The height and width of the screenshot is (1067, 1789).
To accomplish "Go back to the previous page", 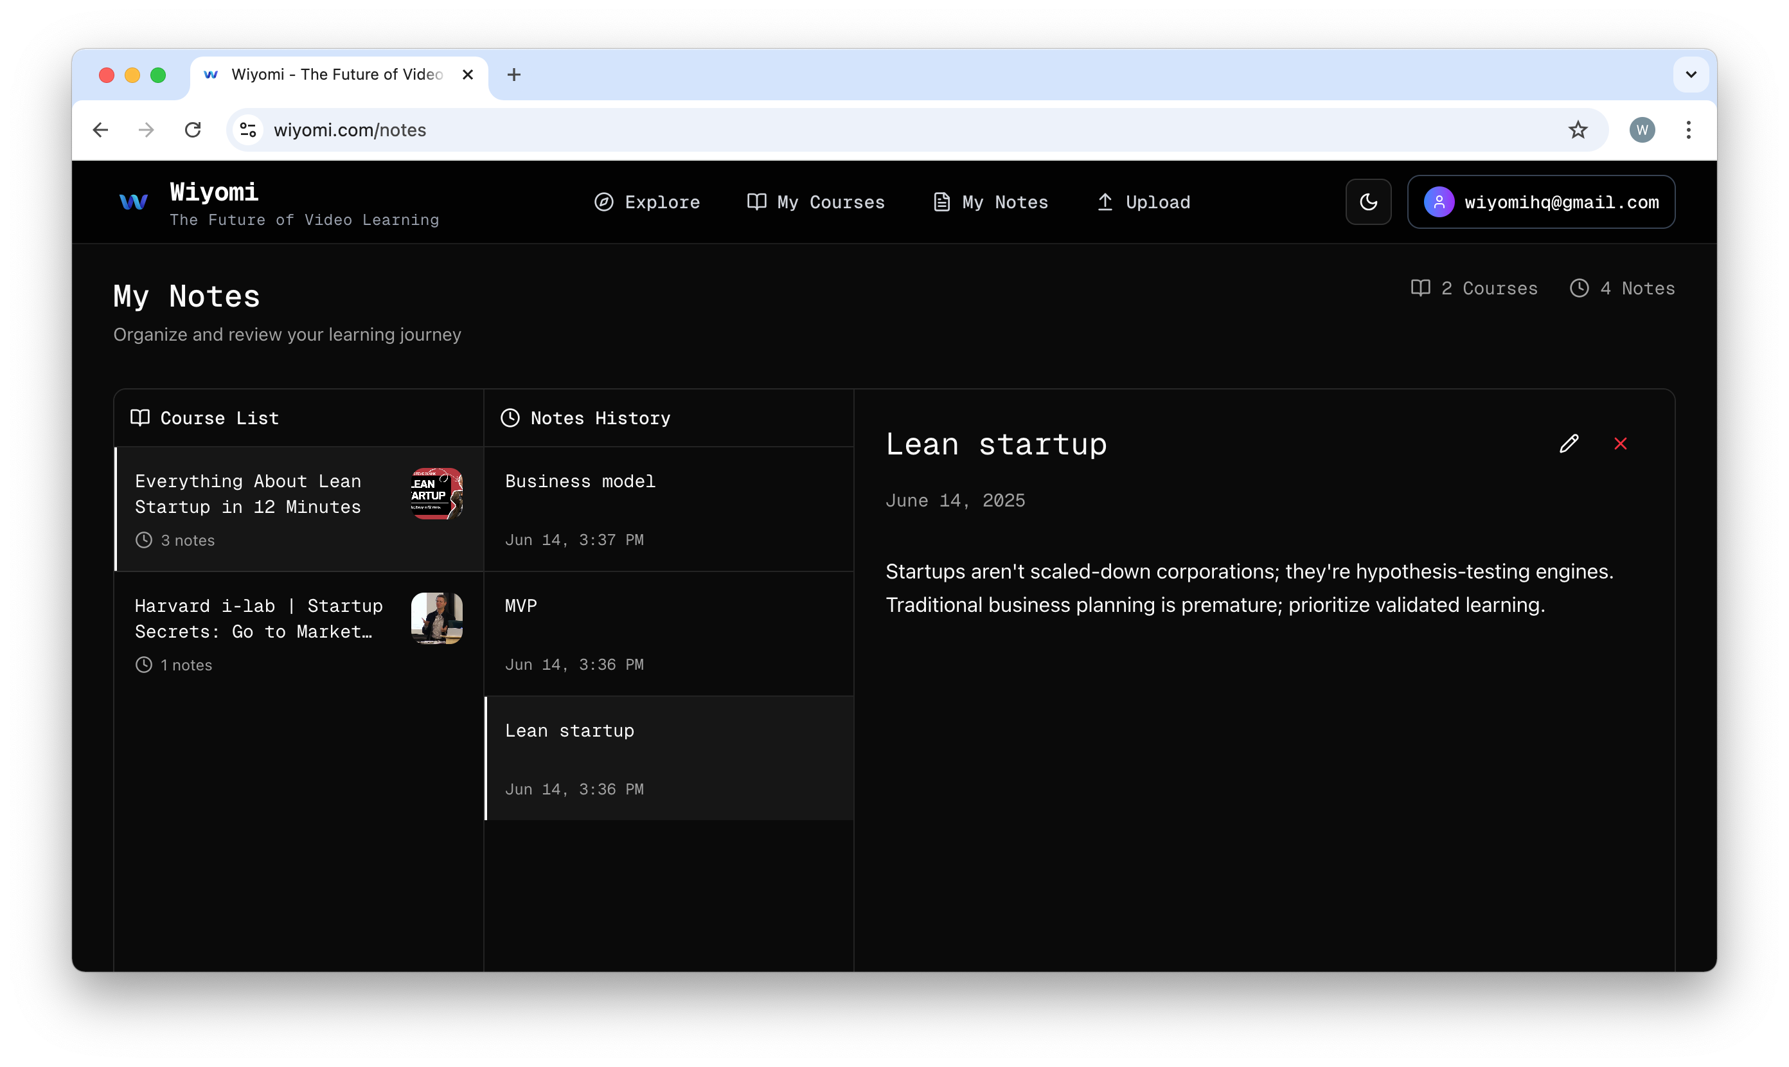I will click(x=101, y=130).
